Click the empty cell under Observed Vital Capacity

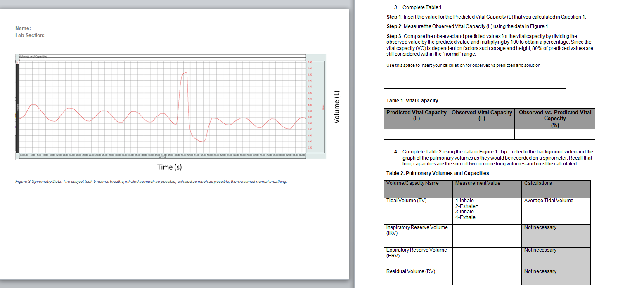pyautogui.click(x=481, y=135)
